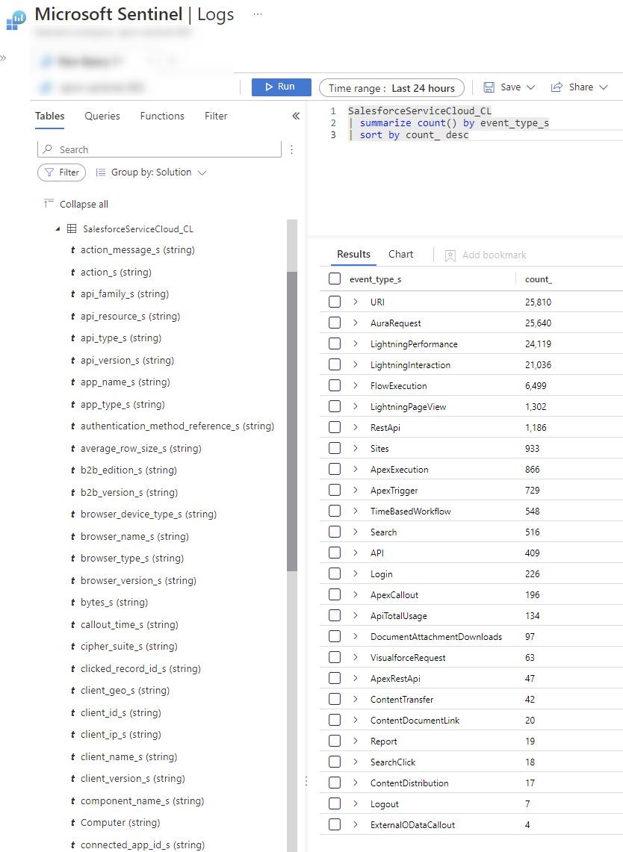Image resolution: width=623 pixels, height=852 pixels.
Task: Click the 25,810 count value
Action: click(x=538, y=302)
